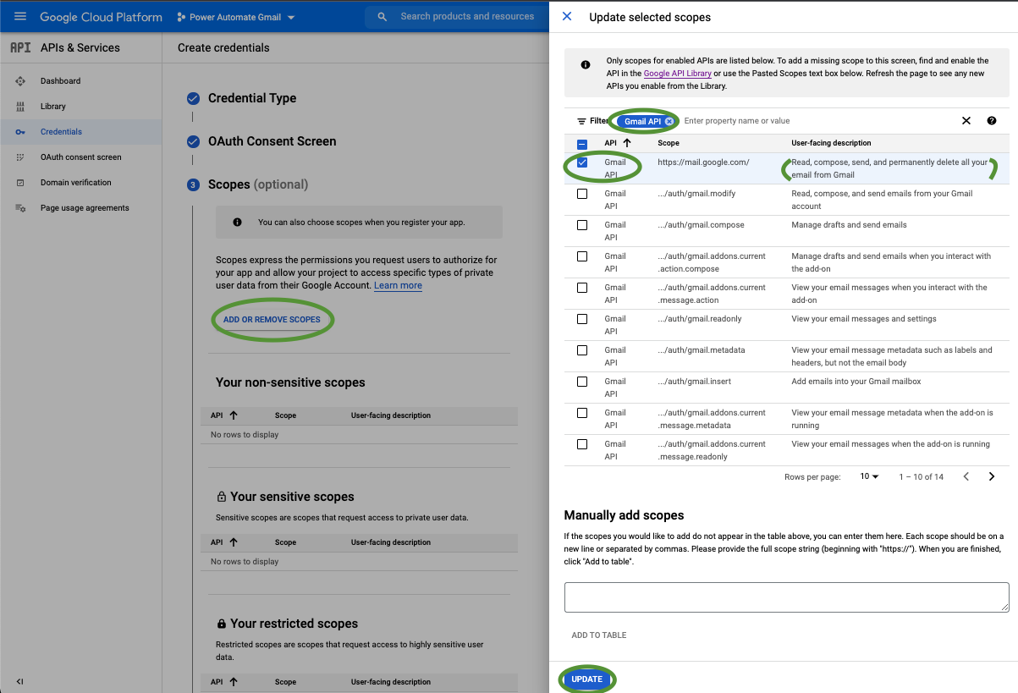Screen dimensions: 1018x693
Task: Remove the Gmail API filter chip
Action: 669,121
